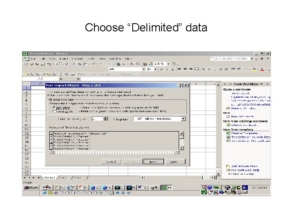The image size is (293, 220).
Task: Select the Fixed width radio button
Action: point(54,112)
